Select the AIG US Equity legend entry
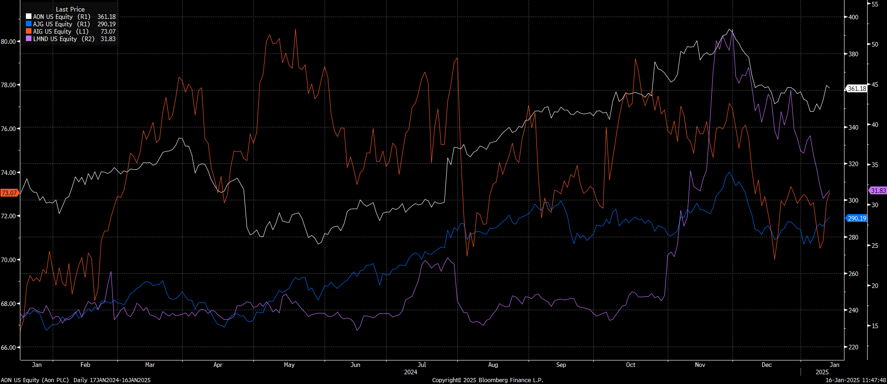This screenshot has height=384, width=887. click(61, 31)
